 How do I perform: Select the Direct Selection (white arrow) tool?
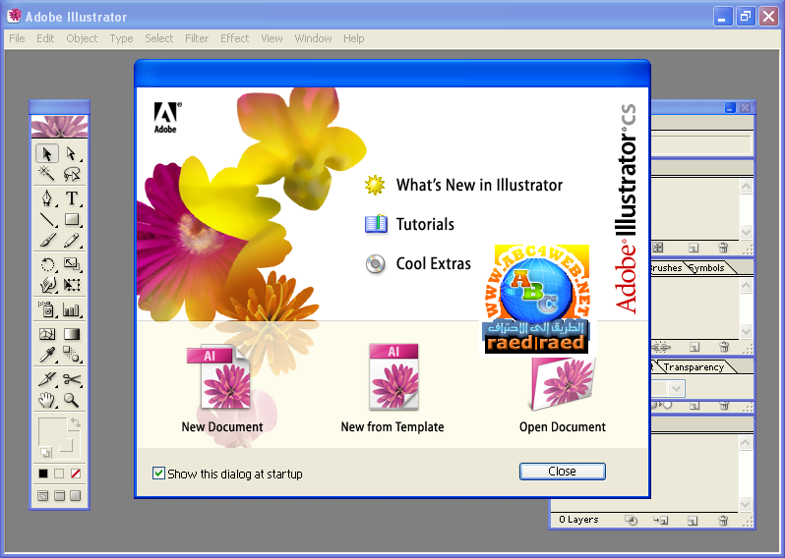coord(71,153)
